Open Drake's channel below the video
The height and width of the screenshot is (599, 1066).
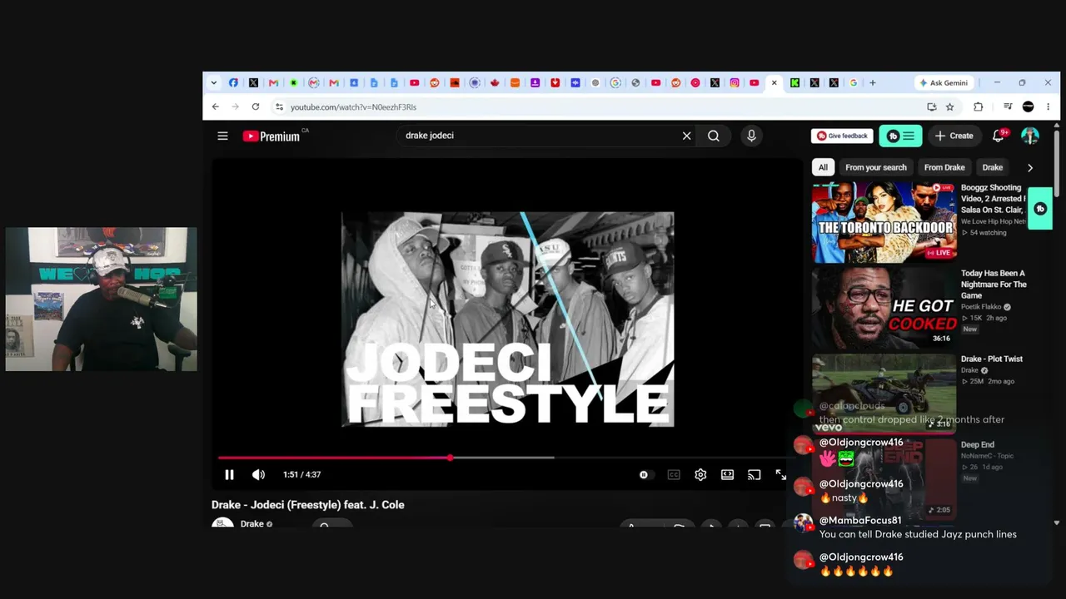[x=252, y=524]
